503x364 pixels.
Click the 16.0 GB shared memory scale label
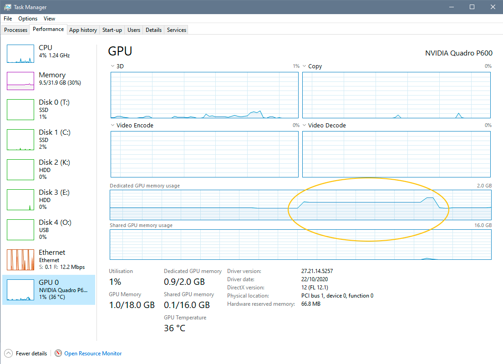pos(483,225)
